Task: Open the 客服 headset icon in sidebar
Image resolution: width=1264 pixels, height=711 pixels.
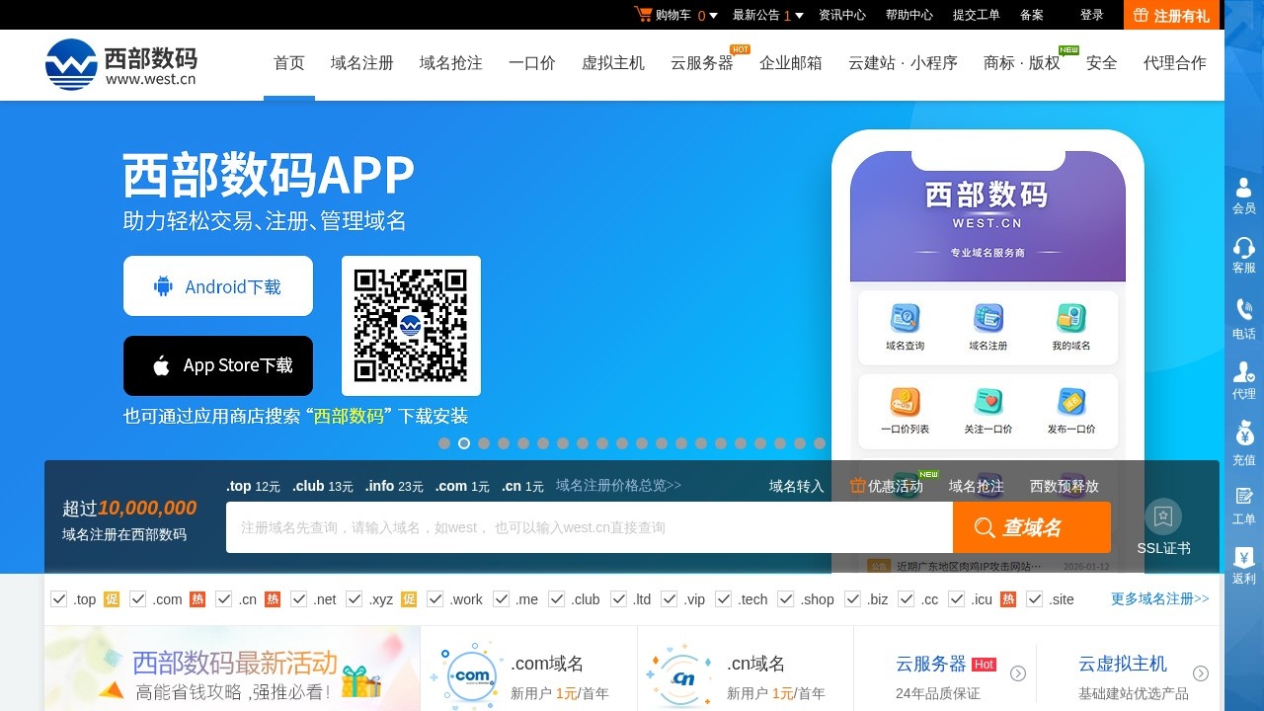Action: click(1243, 250)
